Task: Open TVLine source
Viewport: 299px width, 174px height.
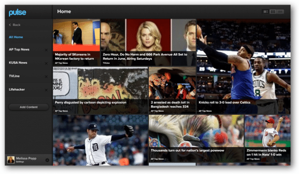Action: pos(14,76)
